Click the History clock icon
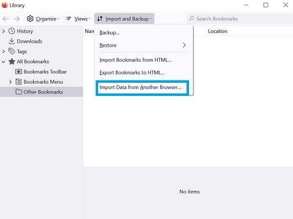The image size is (293, 219). [12, 31]
